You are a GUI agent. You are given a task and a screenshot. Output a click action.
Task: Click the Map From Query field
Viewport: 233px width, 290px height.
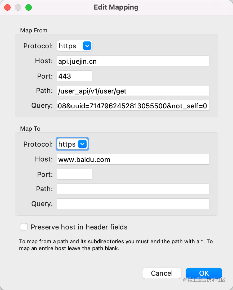(x=133, y=105)
